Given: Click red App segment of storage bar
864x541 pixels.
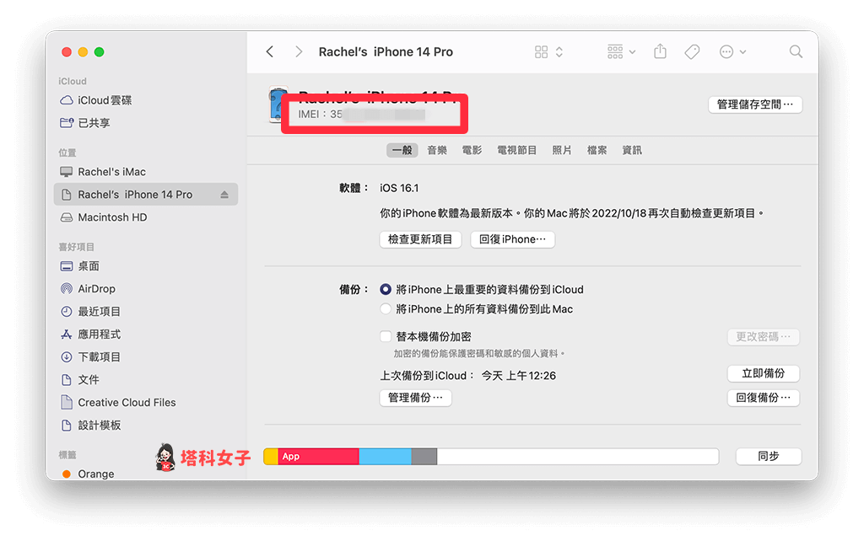Looking at the screenshot, I should click(x=318, y=456).
